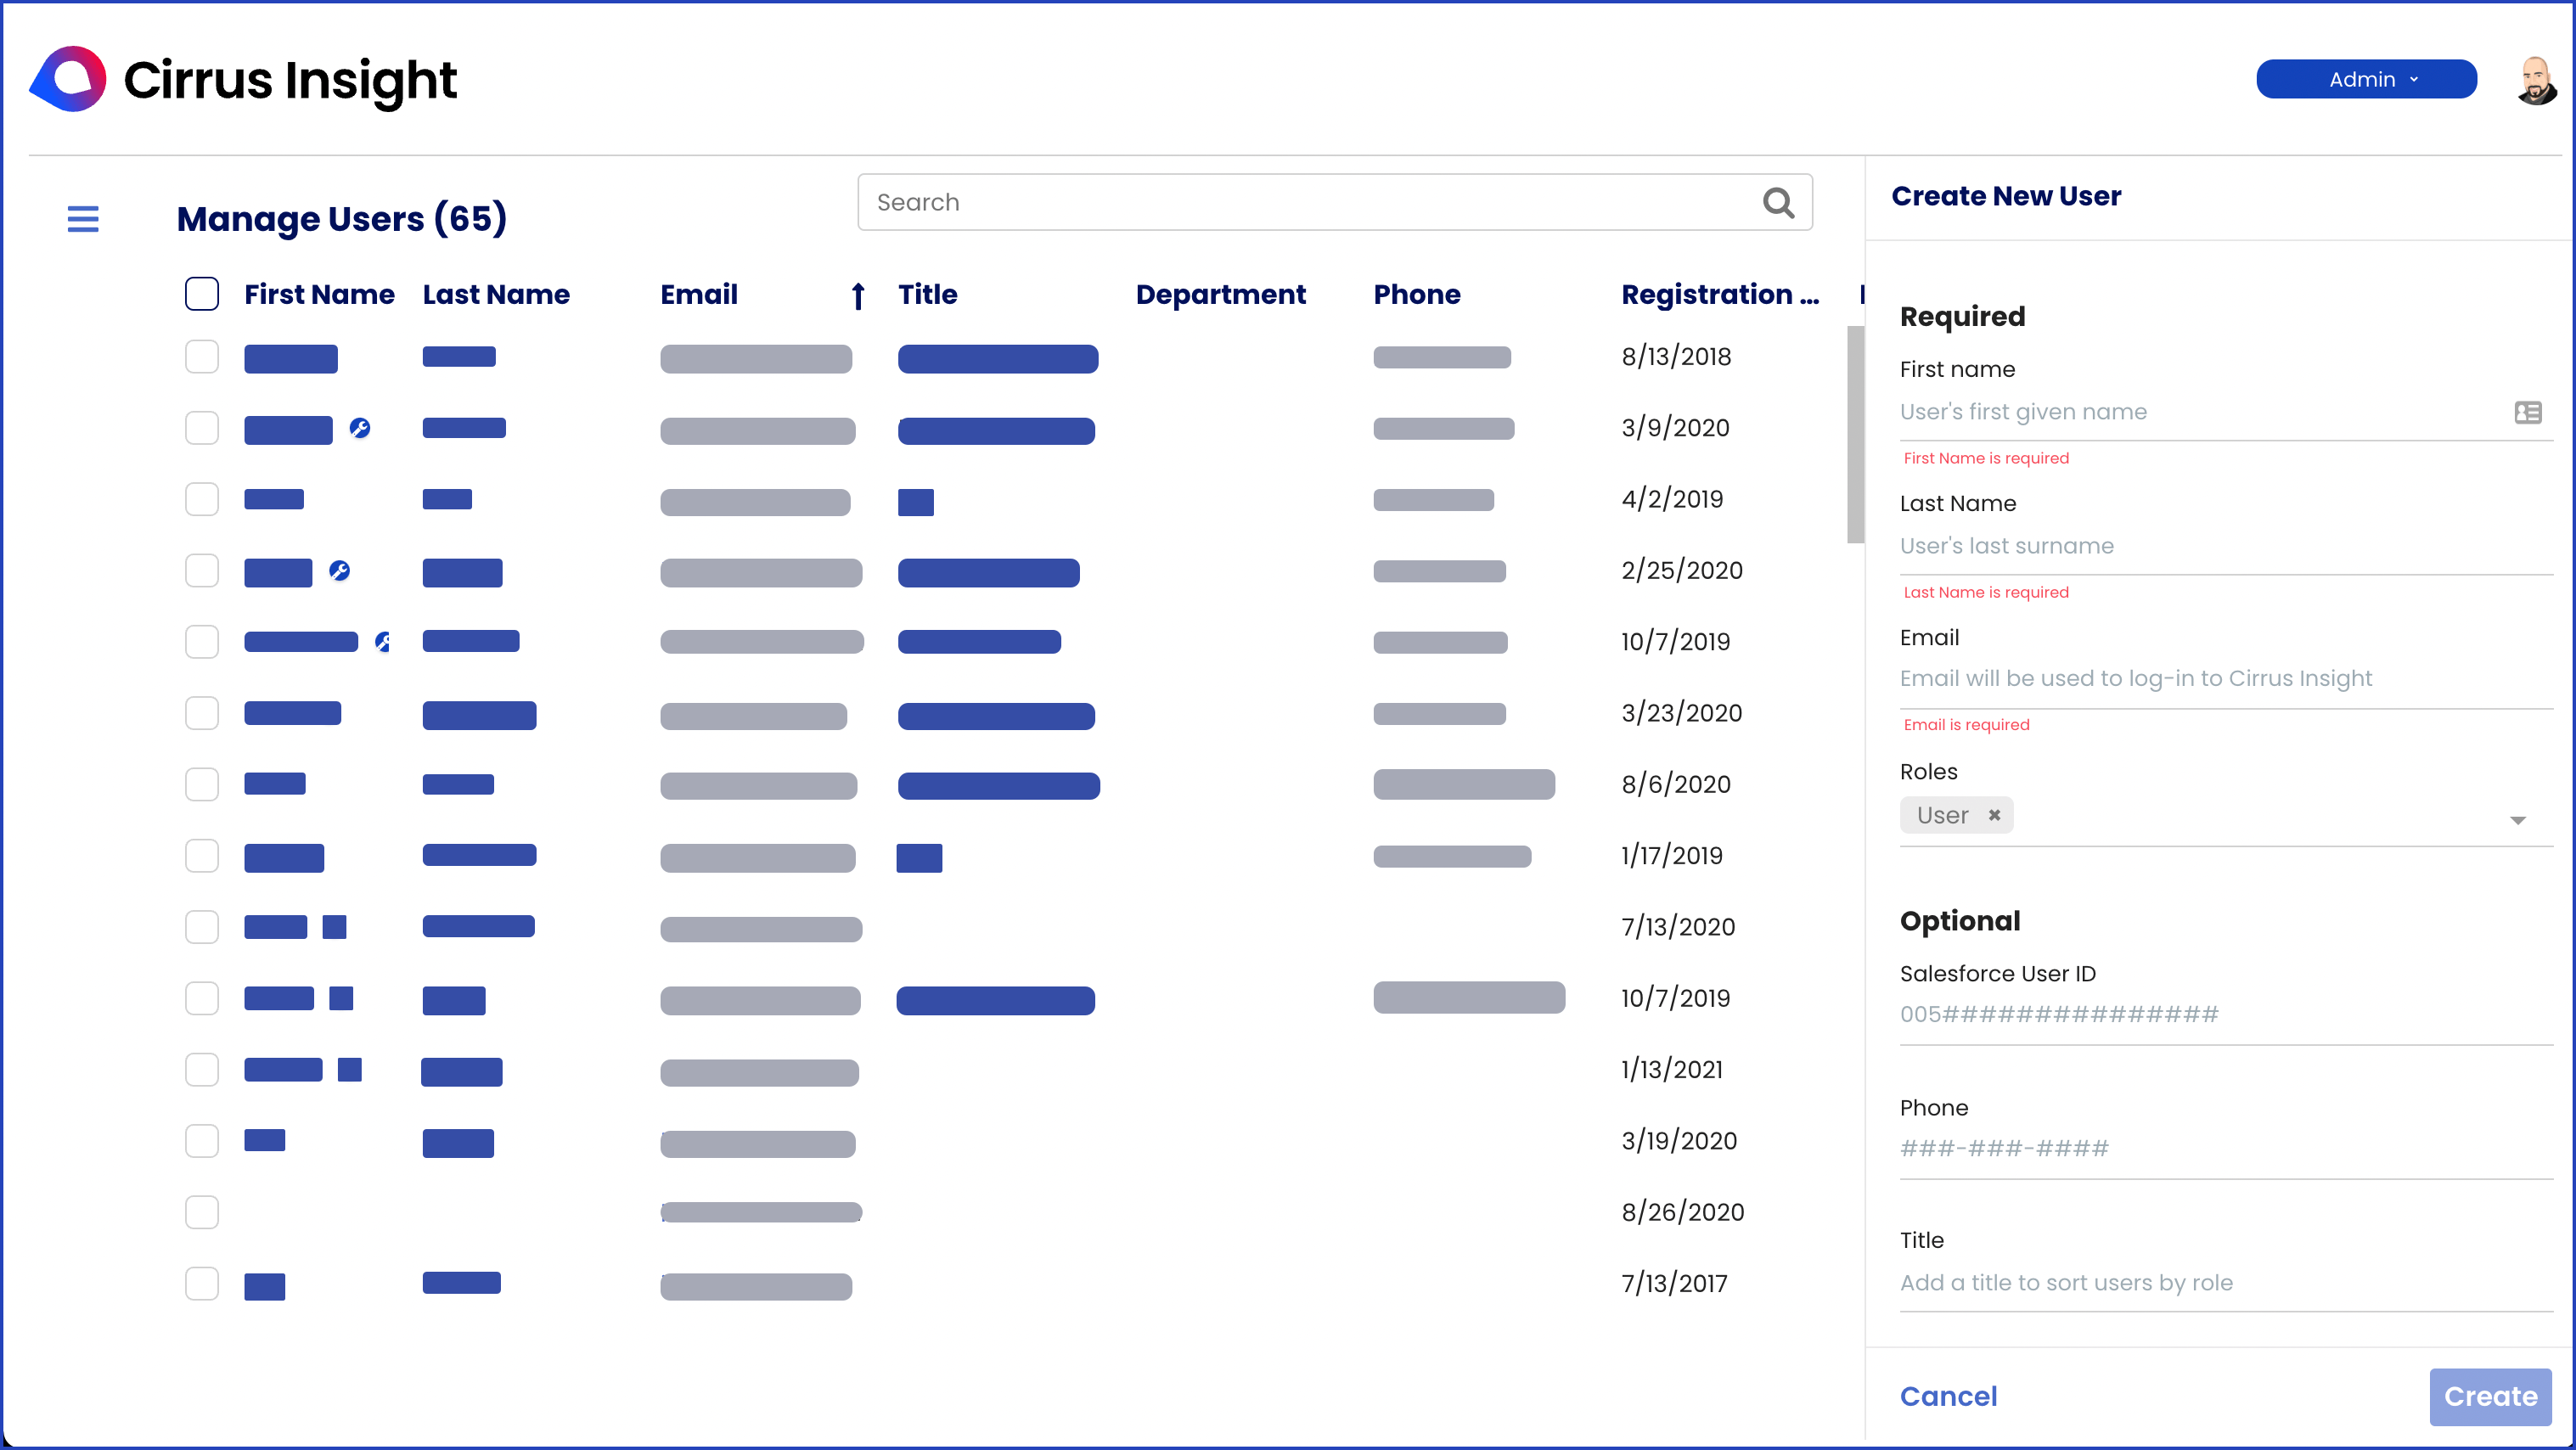Click the Title column header
Image resolution: width=2576 pixels, height=1450 pixels.
click(x=926, y=294)
